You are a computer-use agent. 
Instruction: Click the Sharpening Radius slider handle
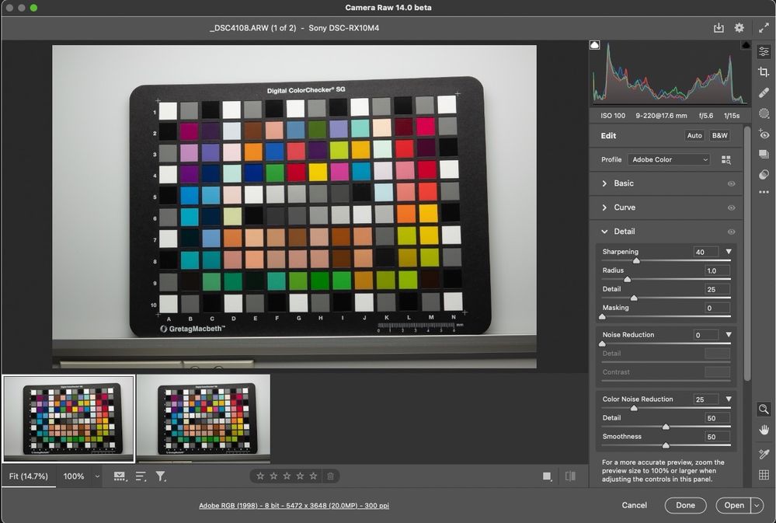coord(627,279)
